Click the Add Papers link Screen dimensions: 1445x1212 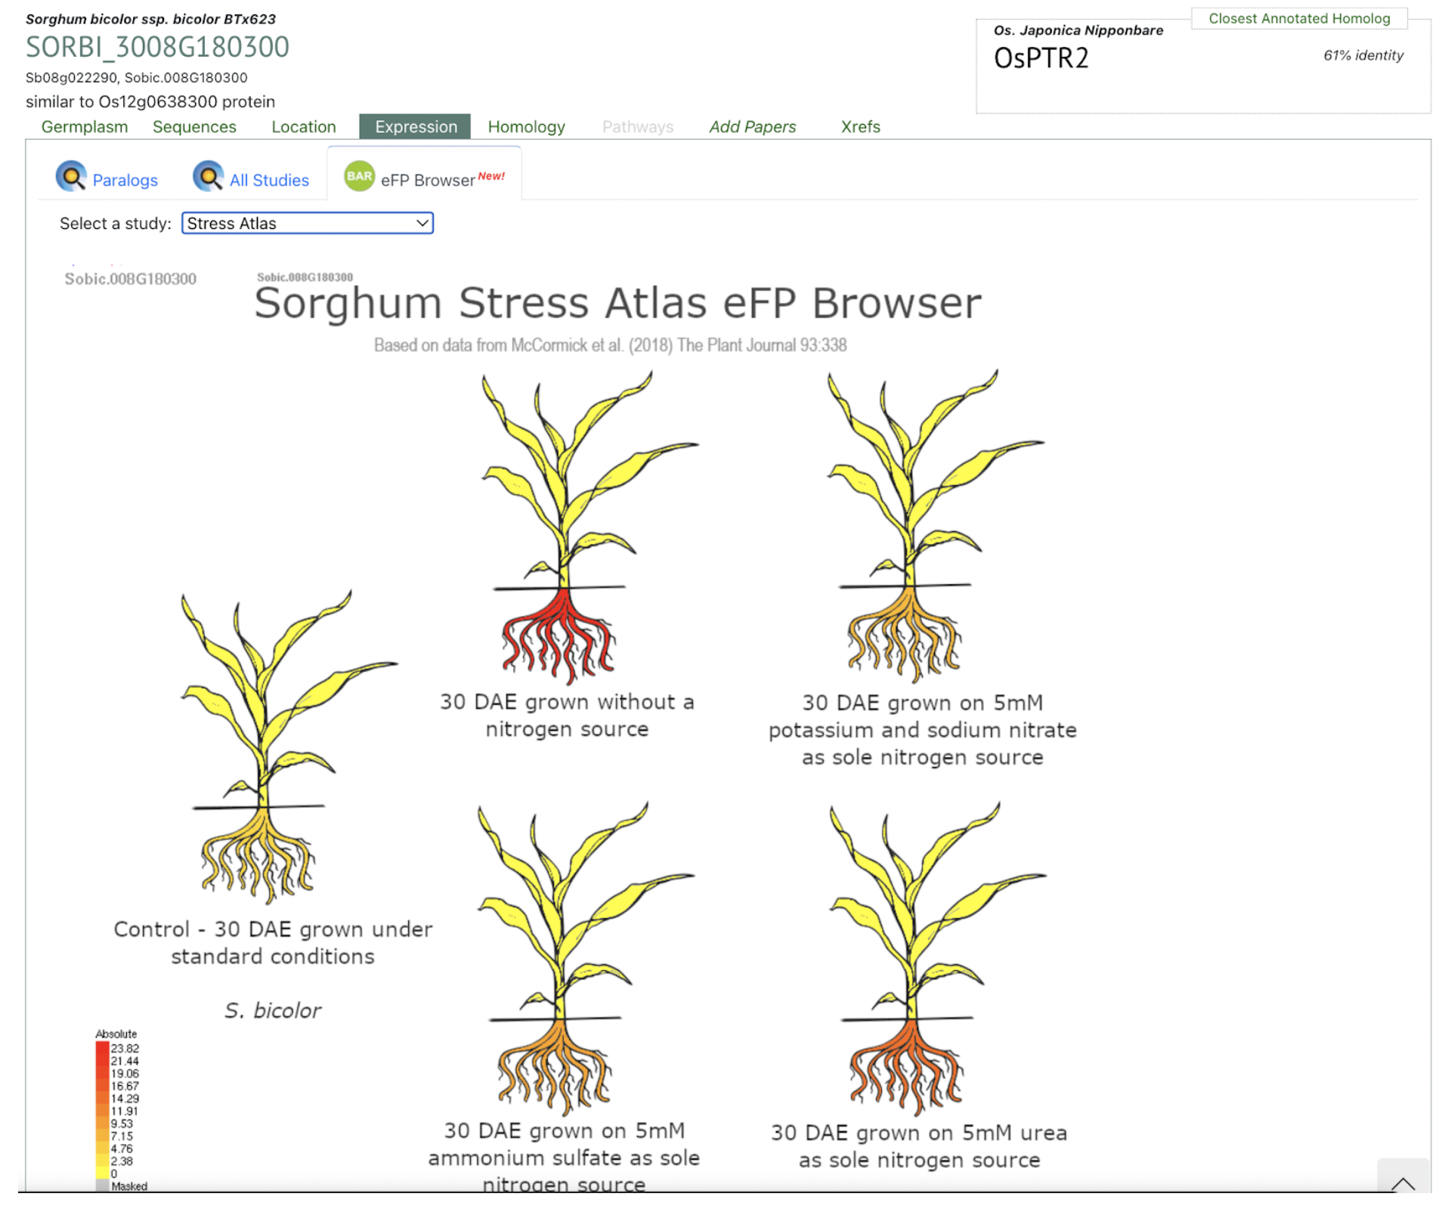[x=752, y=127]
